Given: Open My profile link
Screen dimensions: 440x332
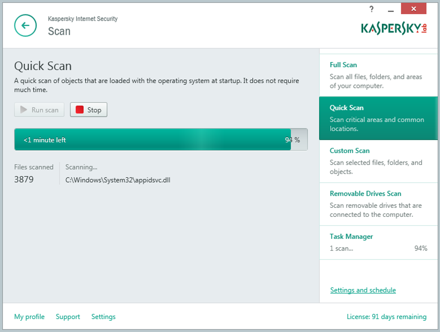Looking at the screenshot, I should [x=29, y=317].
